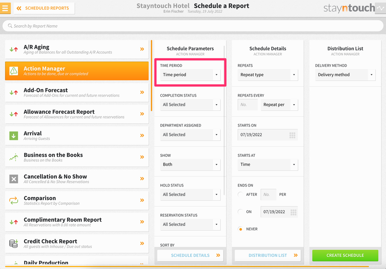
Task: Click the Ends On date field
Action: tap(279, 212)
